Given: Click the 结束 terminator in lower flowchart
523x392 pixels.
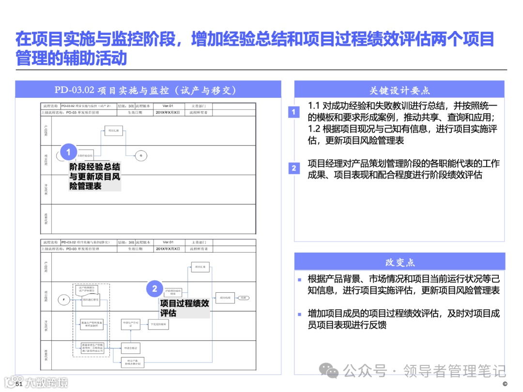Looking at the screenshot, I should tap(244, 298).
